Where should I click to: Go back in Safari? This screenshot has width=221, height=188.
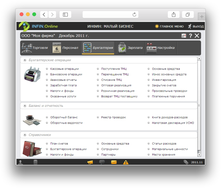pyautogui.click(x=44, y=15)
